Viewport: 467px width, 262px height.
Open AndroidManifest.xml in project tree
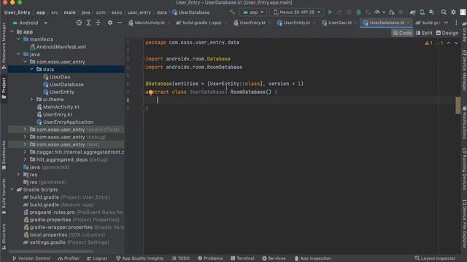(61, 47)
